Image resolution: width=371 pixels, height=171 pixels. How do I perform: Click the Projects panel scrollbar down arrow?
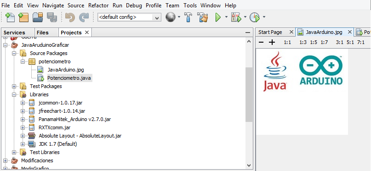(x=249, y=165)
